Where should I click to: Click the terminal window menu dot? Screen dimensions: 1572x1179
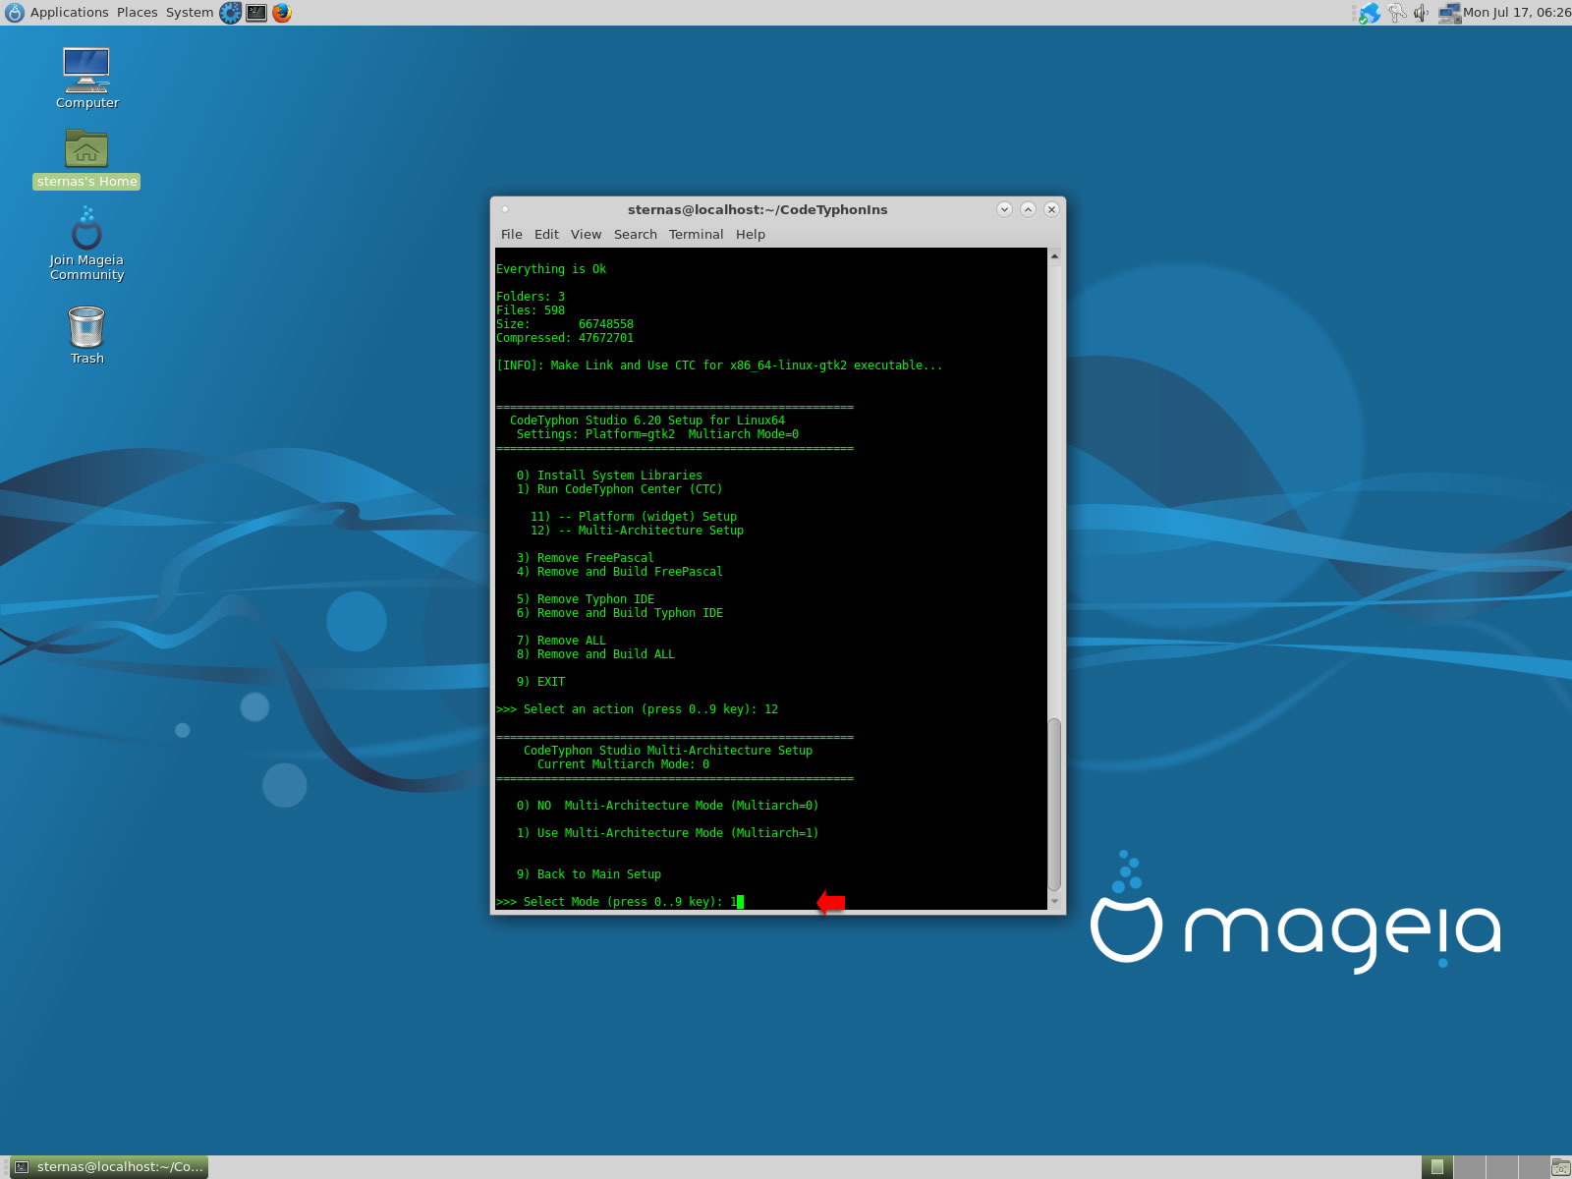(505, 209)
